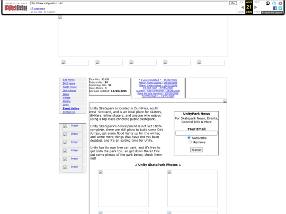
Task: Select the SEP month in capture timeline
Action: tap(257, 2)
